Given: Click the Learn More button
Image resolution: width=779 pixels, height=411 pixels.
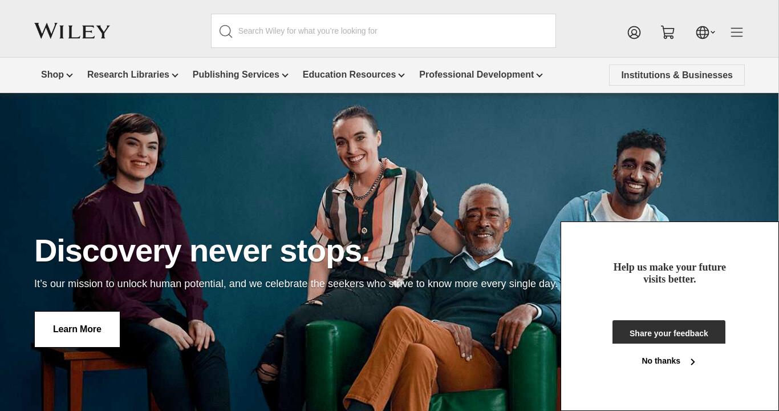Looking at the screenshot, I should click(x=77, y=329).
